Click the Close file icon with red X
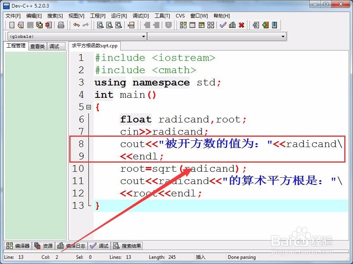The width and height of the screenshot is (353, 264). coord(49,25)
